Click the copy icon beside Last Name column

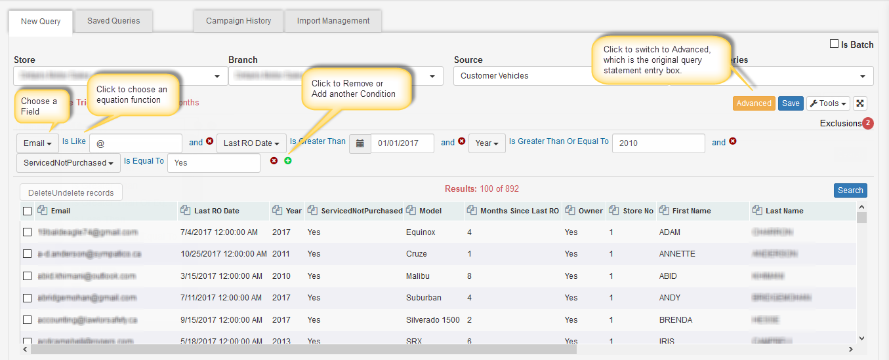758,211
